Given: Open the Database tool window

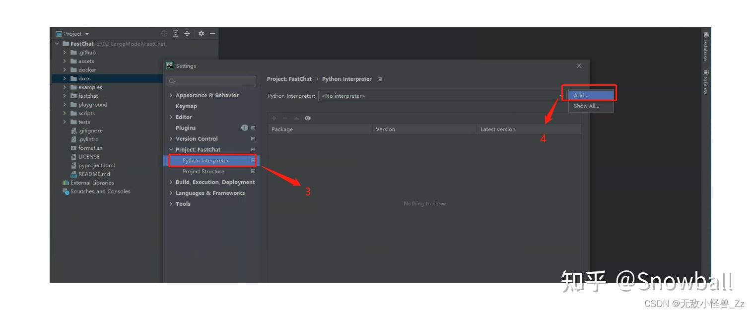Looking at the screenshot, I should [706, 46].
